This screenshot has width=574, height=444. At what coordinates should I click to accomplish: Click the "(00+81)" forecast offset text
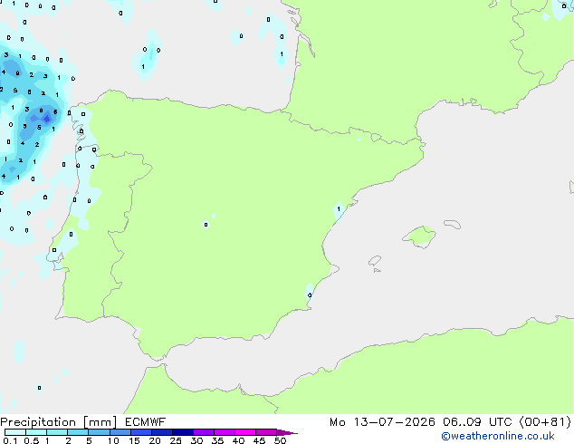pos(545,422)
